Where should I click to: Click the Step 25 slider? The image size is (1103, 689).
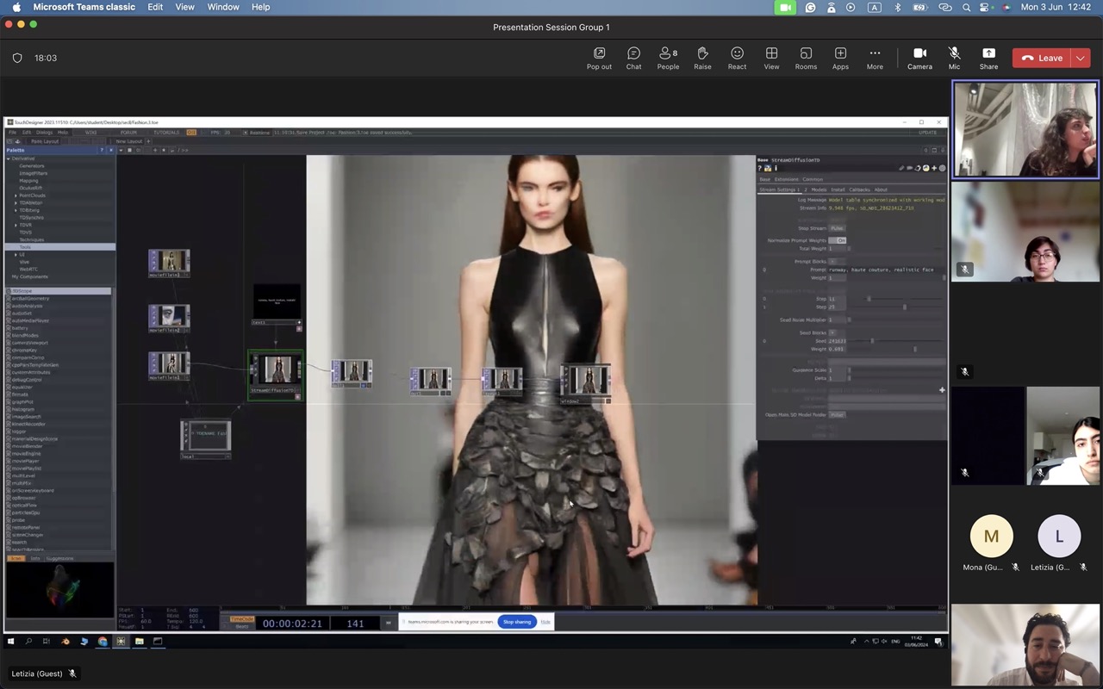point(896,307)
